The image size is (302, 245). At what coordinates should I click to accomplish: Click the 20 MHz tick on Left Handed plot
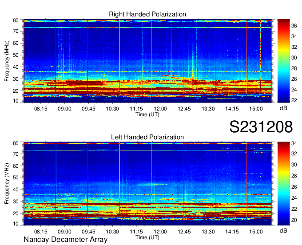point(16,213)
